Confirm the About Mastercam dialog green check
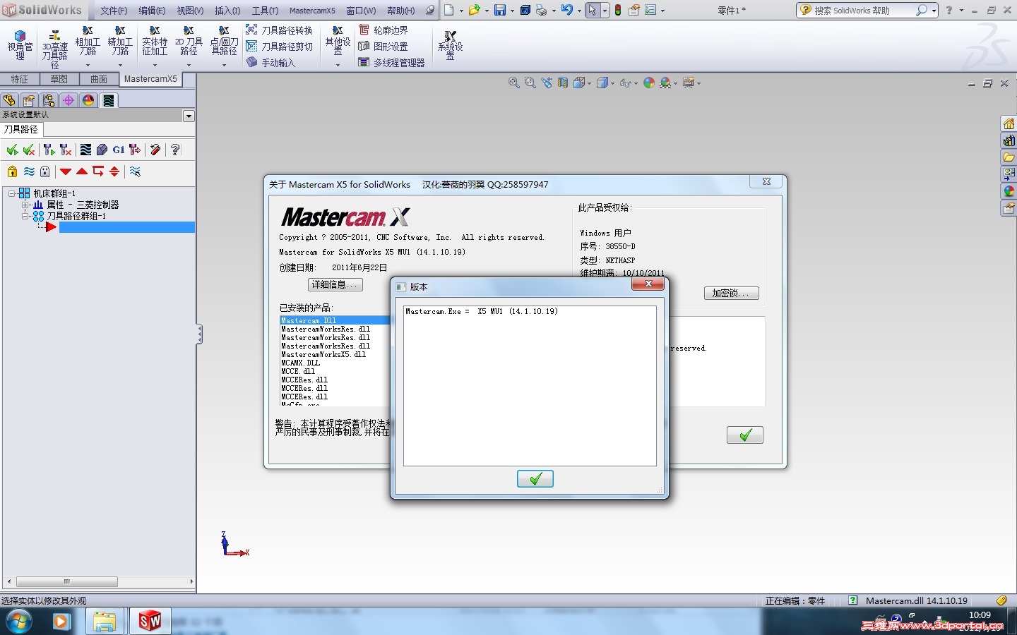 pyautogui.click(x=745, y=435)
